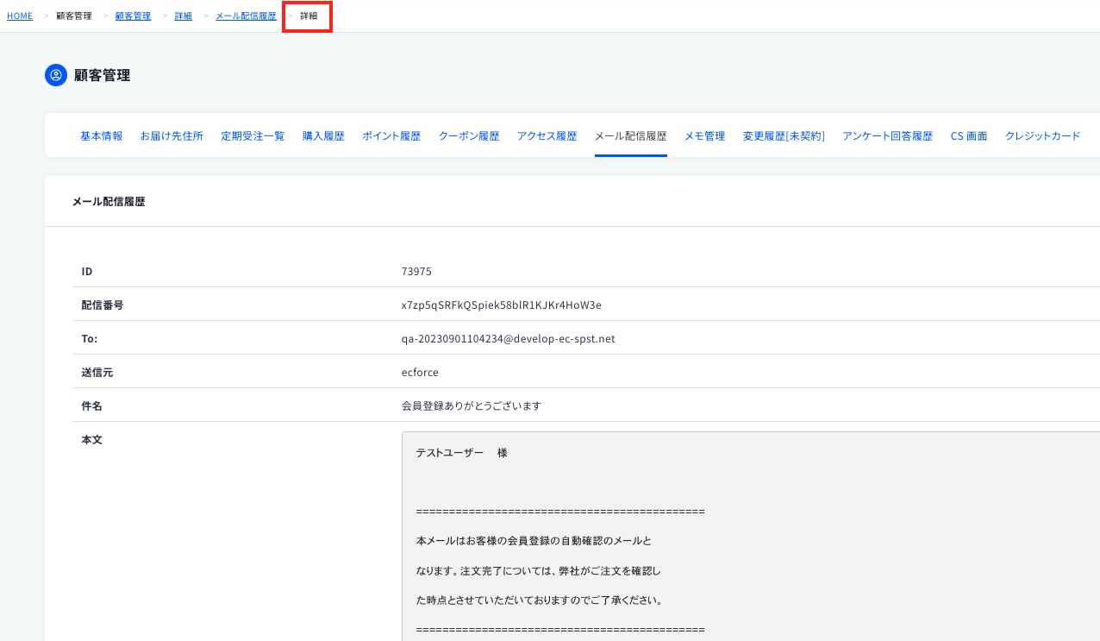1100x641 pixels.
Task: Open the underlined 詳細 breadcrumb link
Action: 184,16
